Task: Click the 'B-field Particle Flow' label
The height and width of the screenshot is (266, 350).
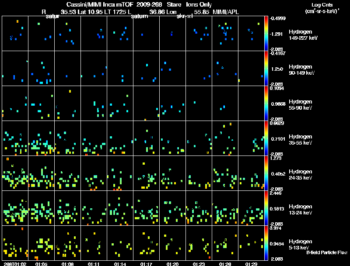Action: pyautogui.click(x=327, y=252)
